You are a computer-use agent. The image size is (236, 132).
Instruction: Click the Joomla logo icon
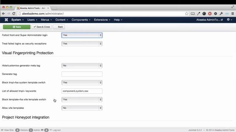pos(6,19)
